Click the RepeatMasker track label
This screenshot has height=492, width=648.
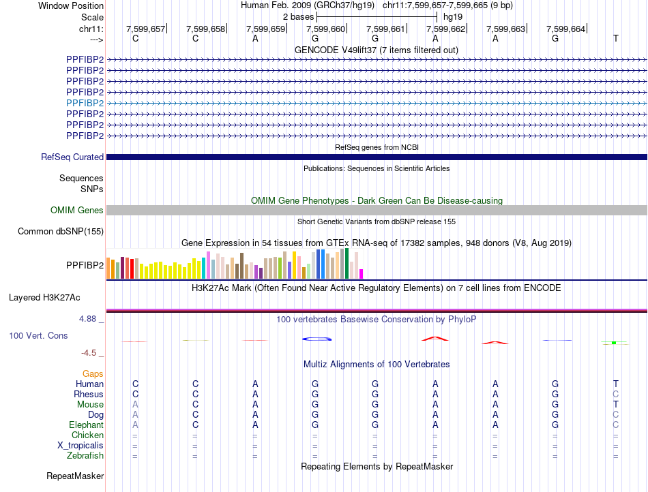click(75, 476)
